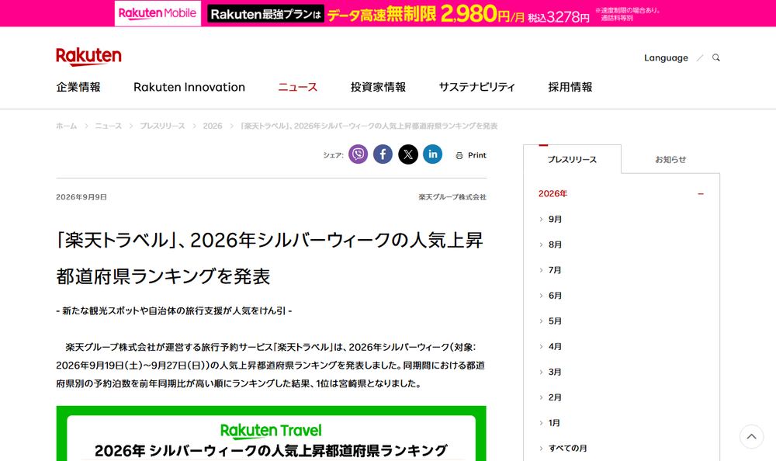This screenshot has width=776, height=461.
Task: Go to 2026 in the breadcrumb
Action: pyautogui.click(x=213, y=127)
